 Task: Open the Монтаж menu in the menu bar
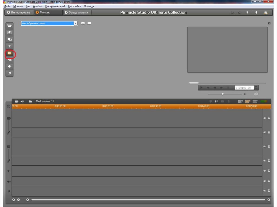[18, 6]
